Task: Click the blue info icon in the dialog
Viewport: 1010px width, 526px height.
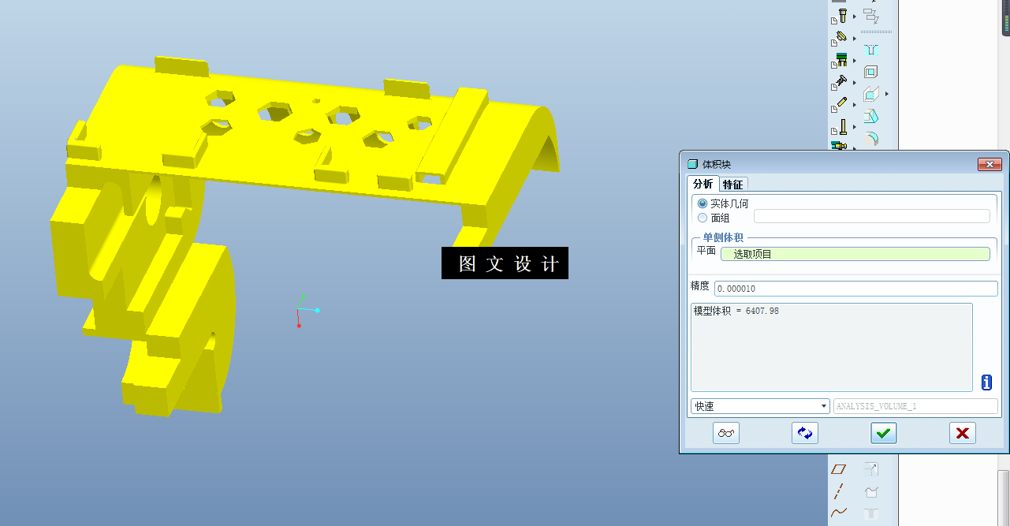Action: click(x=986, y=382)
